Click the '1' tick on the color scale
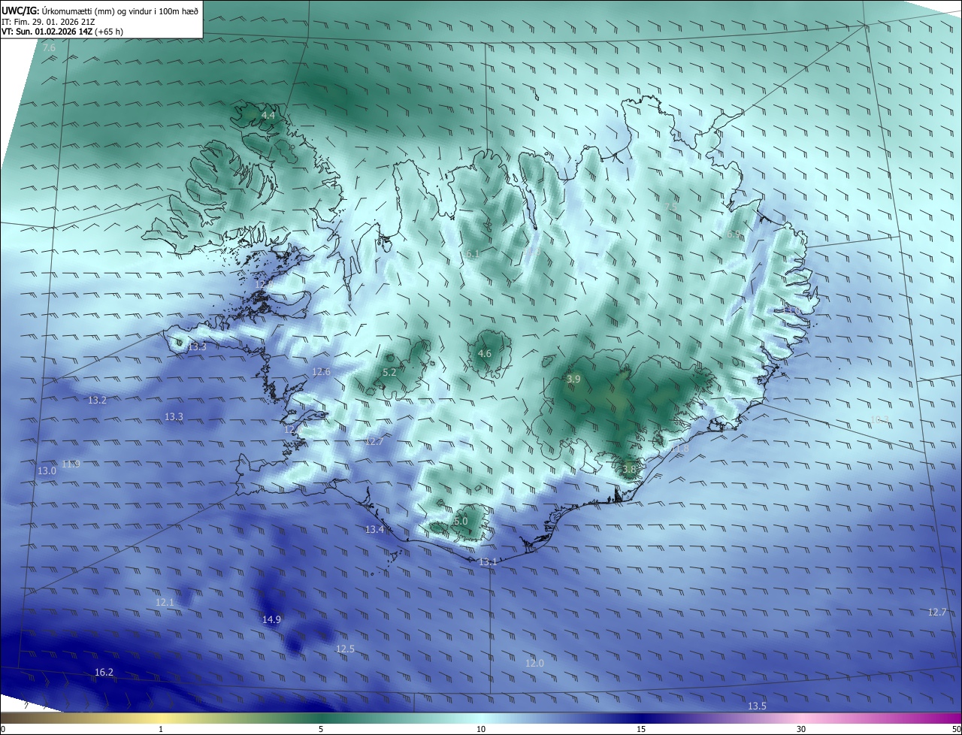 point(161,730)
